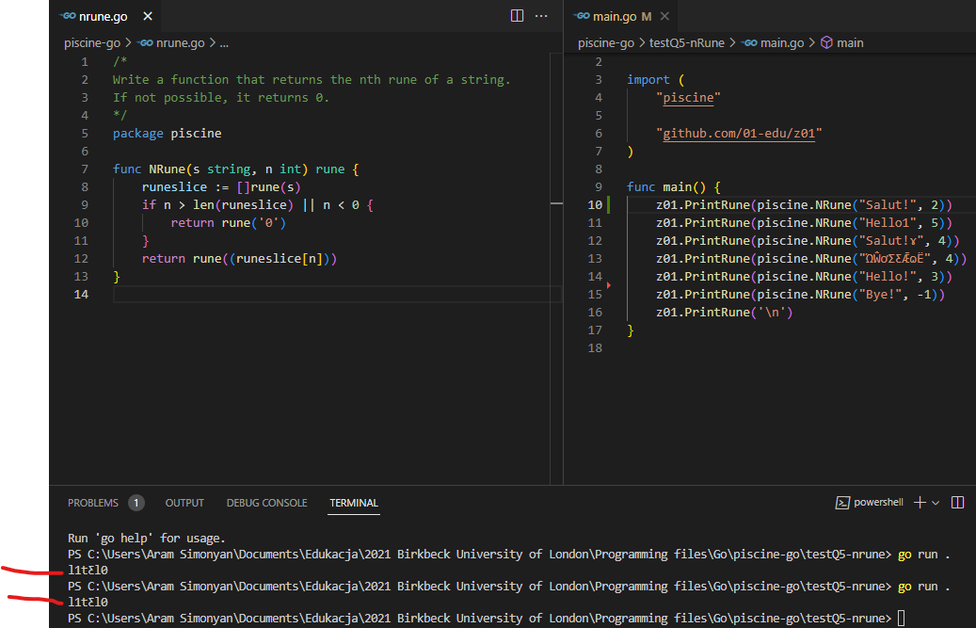Select the powershell terminal icon
Viewport: 976px width, 628px height.
[844, 502]
